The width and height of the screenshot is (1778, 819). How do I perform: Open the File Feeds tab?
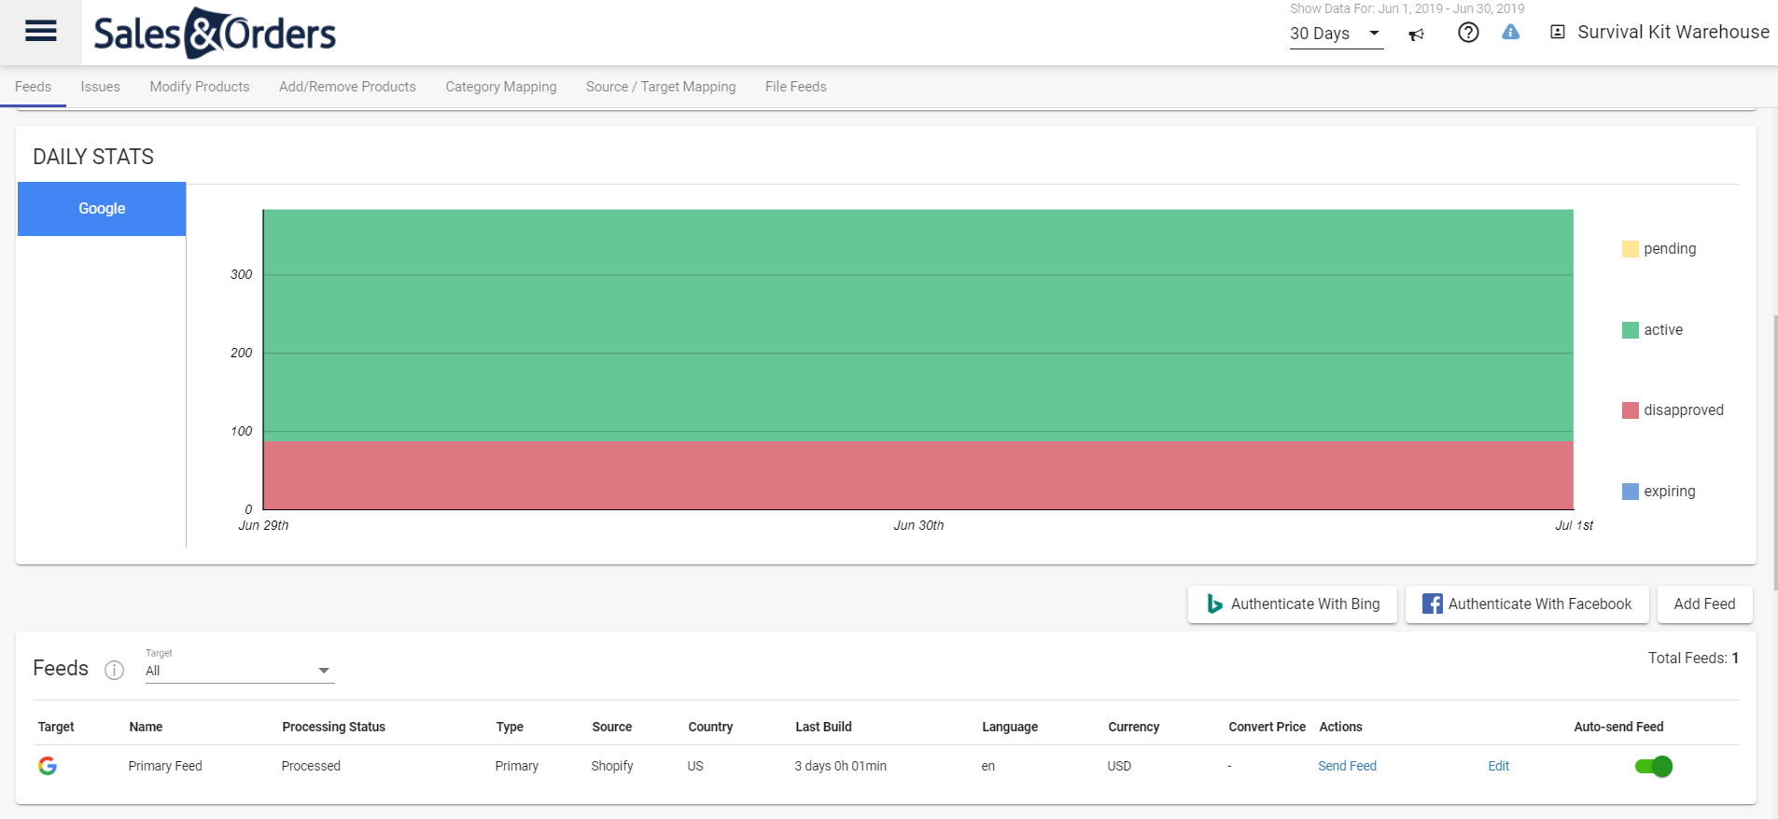click(796, 87)
